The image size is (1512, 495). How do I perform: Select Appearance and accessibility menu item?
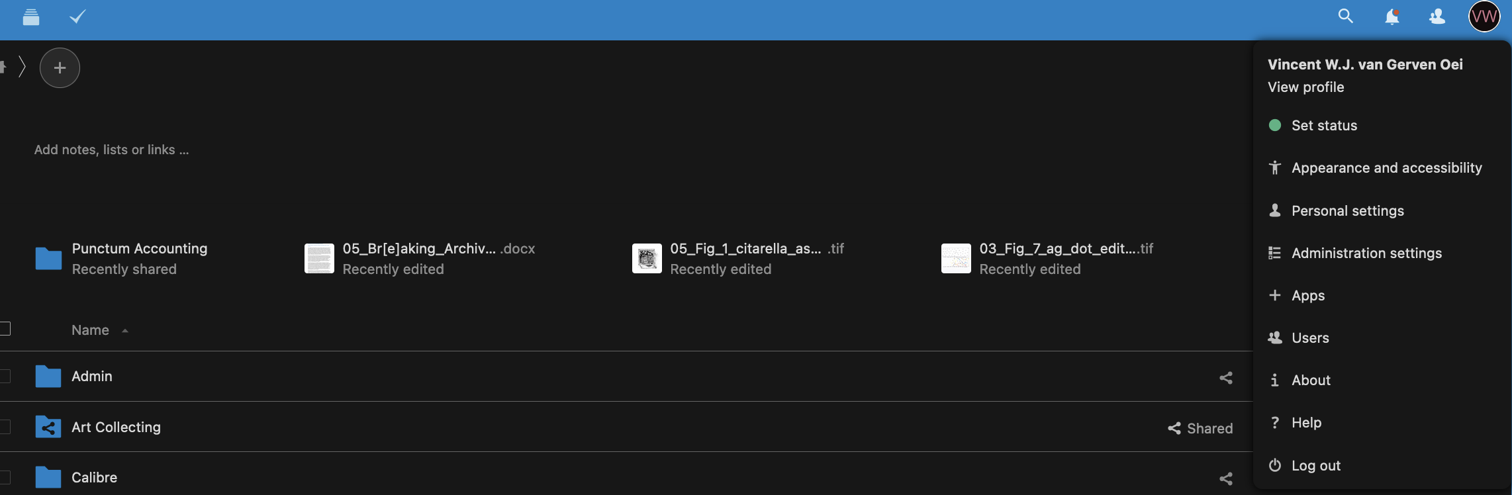click(x=1386, y=168)
